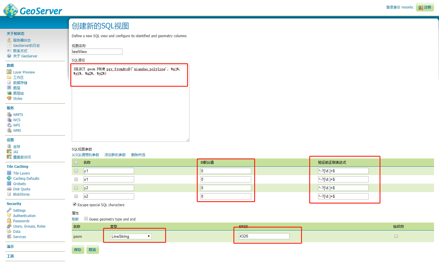Viewport: 439px width, 263px height.
Task: Open Users, Groups, Roles icon
Action: coord(9,226)
